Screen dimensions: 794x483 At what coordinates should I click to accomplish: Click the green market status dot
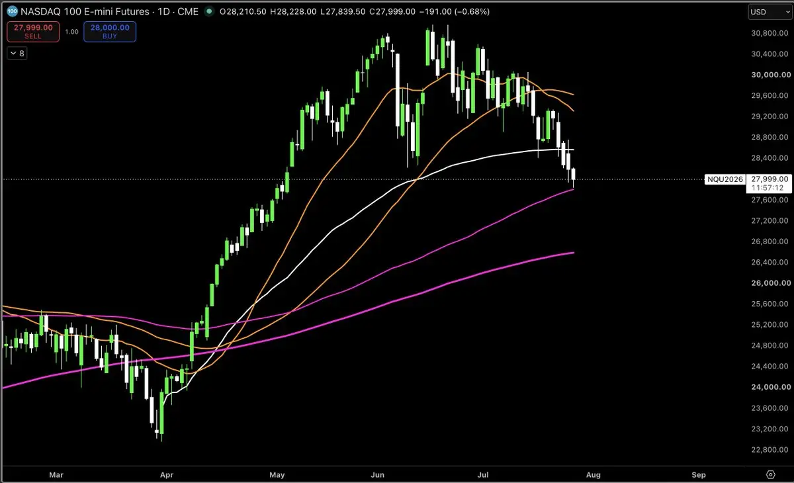coord(209,12)
